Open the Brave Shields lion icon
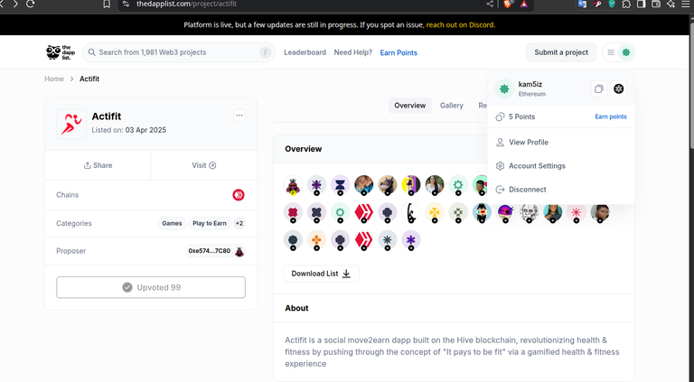Viewport: 694px width, 382px height. point(508,4)
